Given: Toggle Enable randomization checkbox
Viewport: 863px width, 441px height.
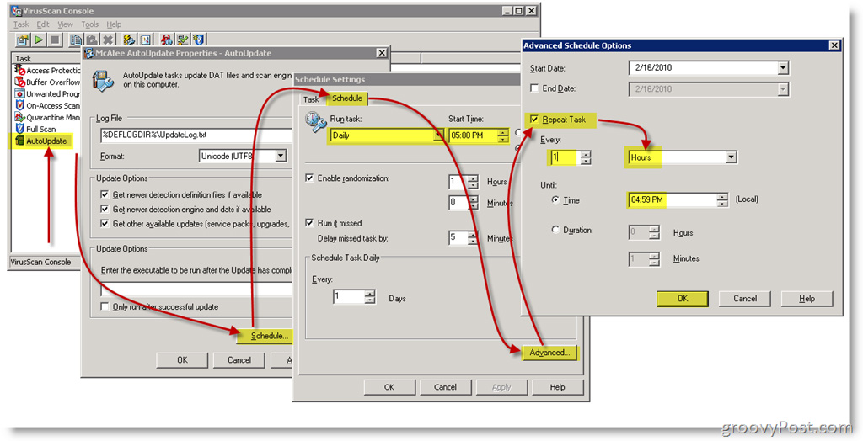Looking at the screenshot, I should [x=309, y=178].
